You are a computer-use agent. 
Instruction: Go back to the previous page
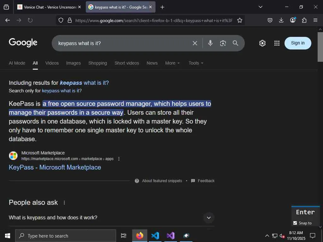(8, 20)
